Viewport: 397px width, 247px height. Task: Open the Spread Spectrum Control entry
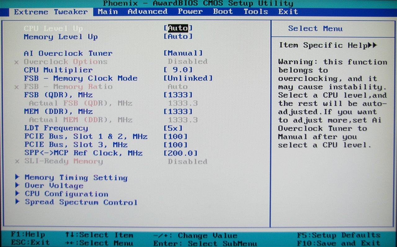click(81, 202)
